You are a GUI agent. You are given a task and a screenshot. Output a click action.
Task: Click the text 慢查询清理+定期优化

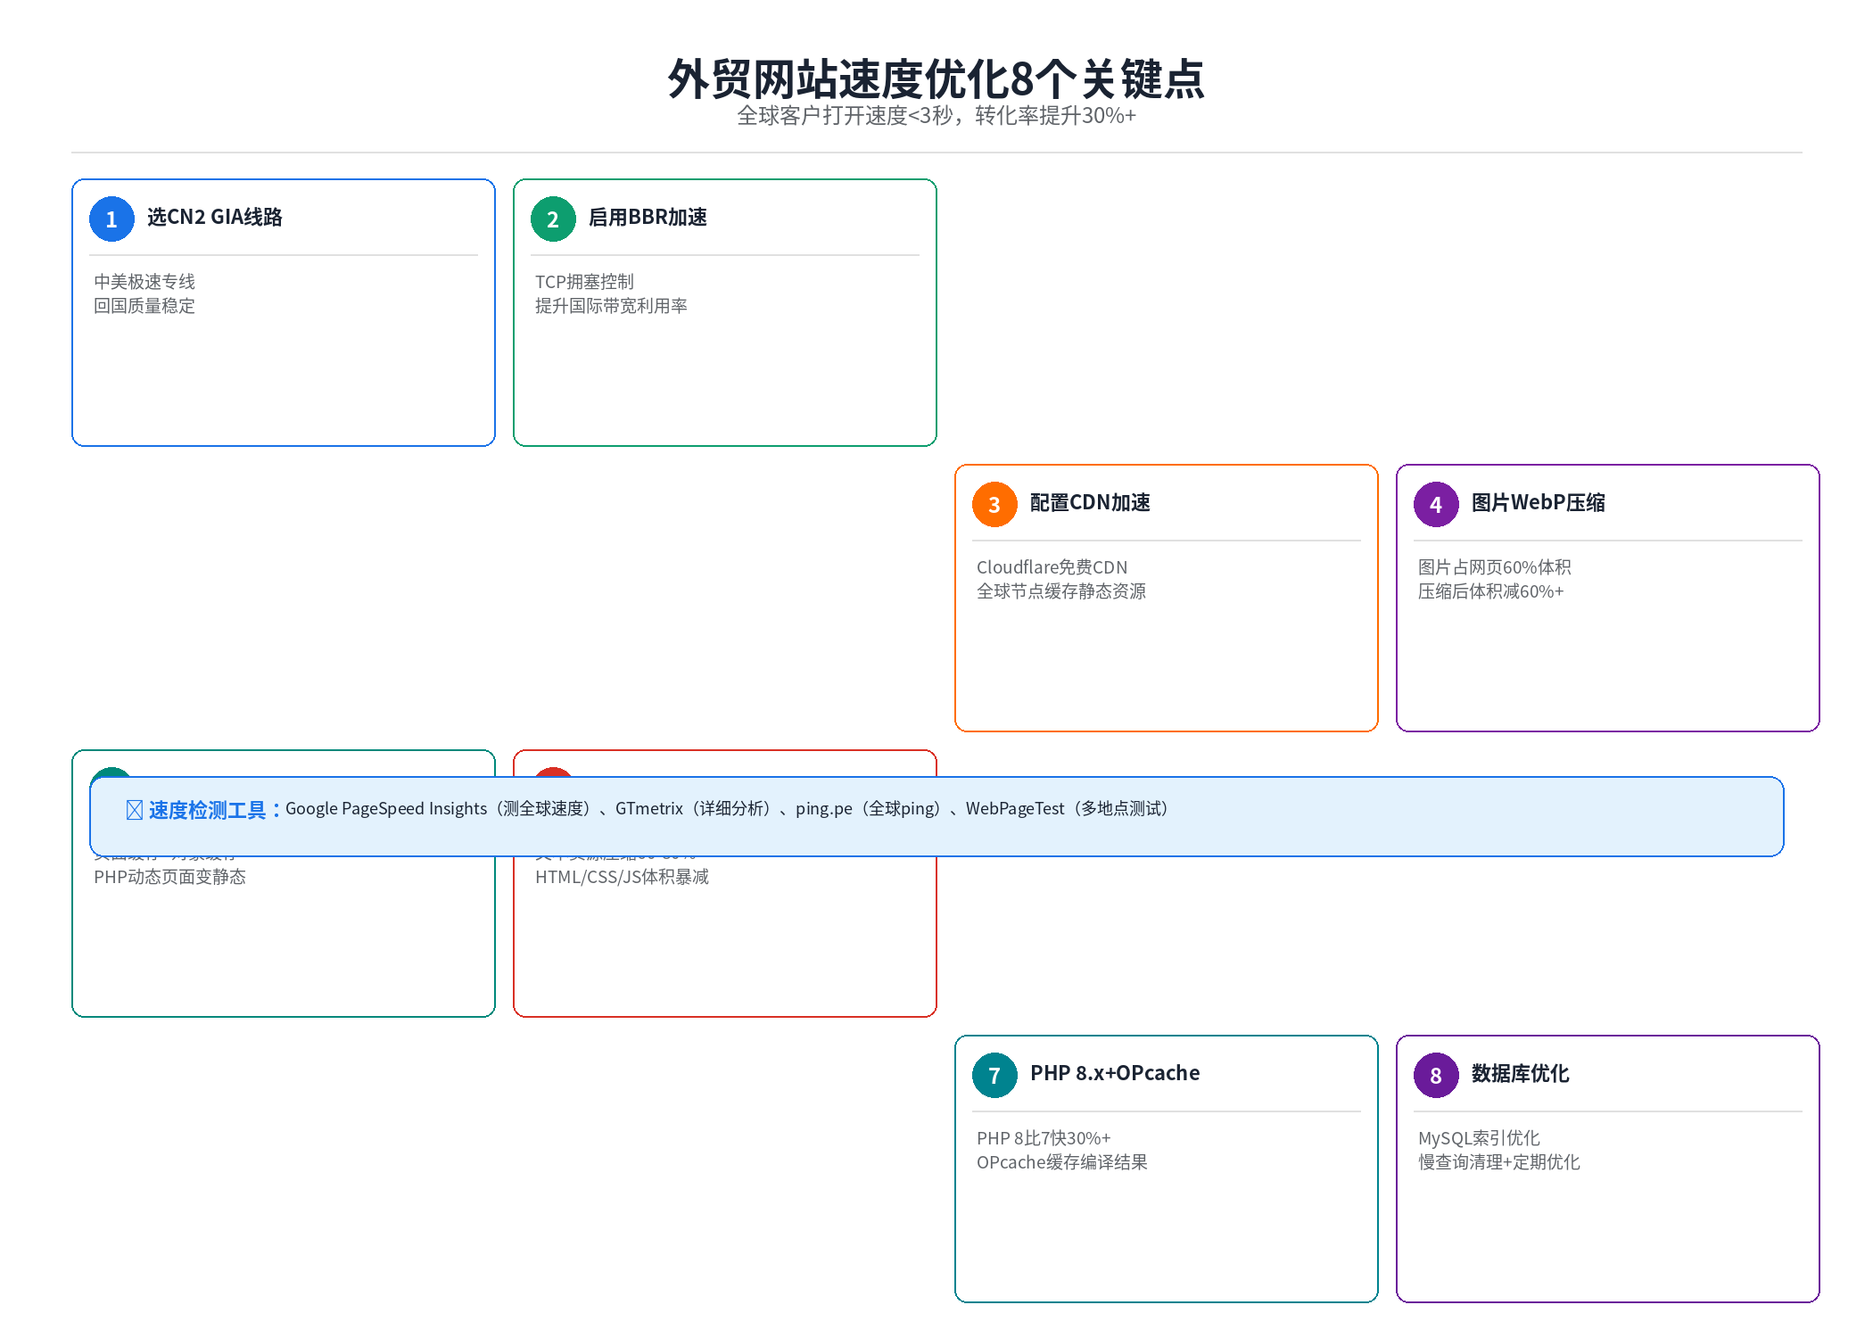coord(1499,1162)
